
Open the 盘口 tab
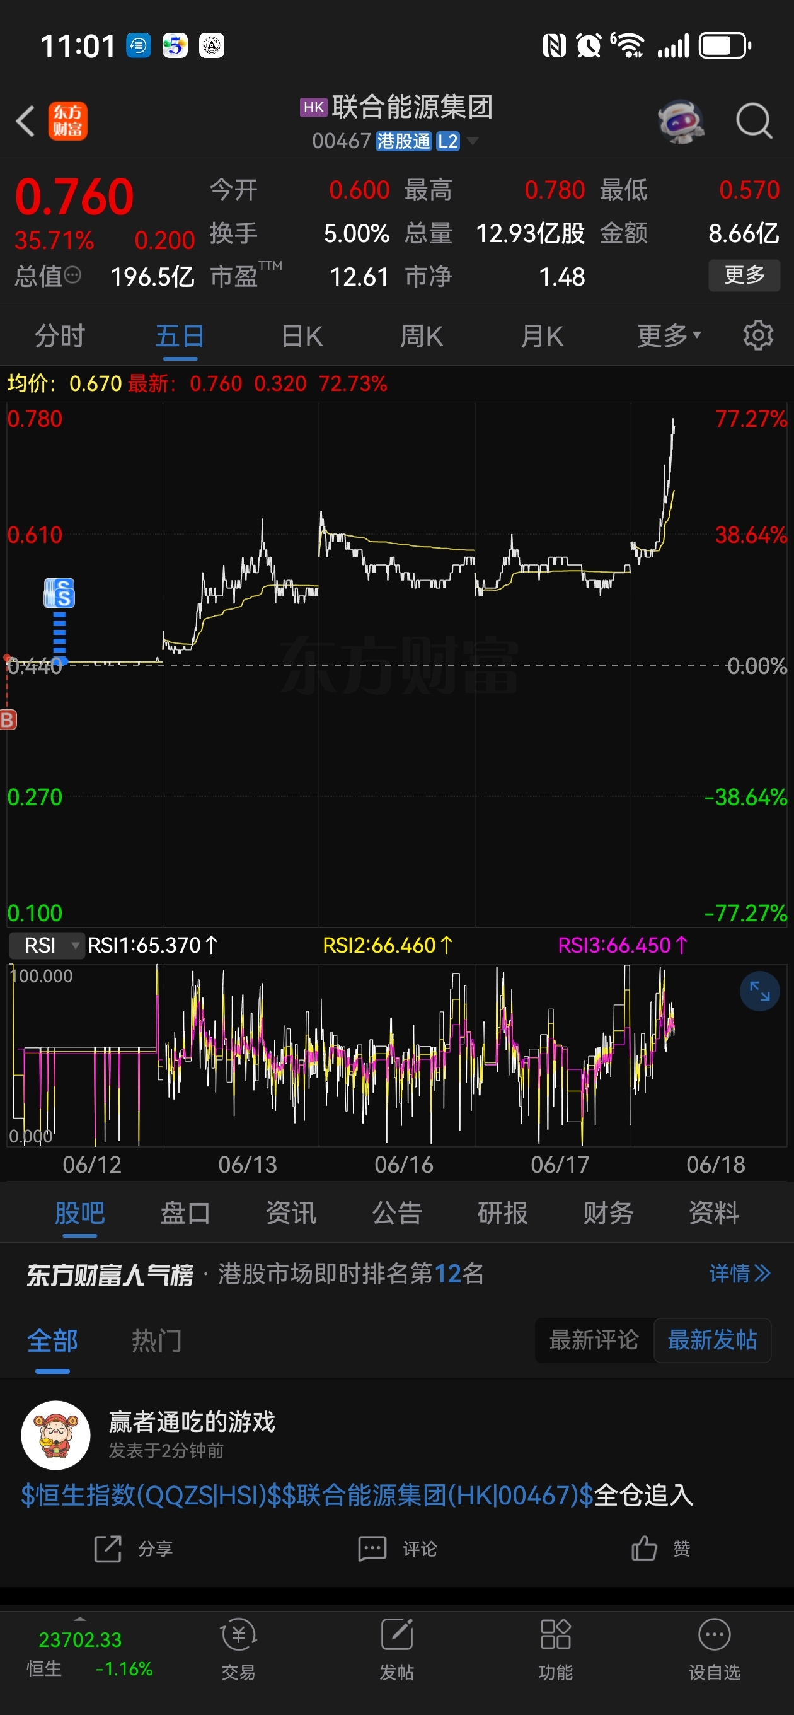pos(186,1213)
